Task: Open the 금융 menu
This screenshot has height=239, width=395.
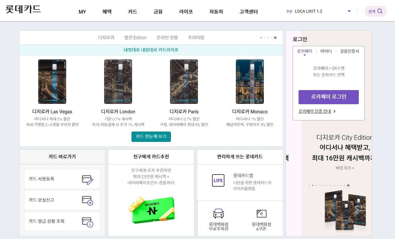Action: pyautogui.click(x=158, y=12)
